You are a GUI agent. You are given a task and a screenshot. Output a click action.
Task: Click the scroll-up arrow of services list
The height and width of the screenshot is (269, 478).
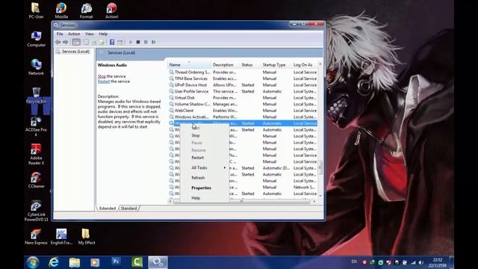[x=320, y=64]
